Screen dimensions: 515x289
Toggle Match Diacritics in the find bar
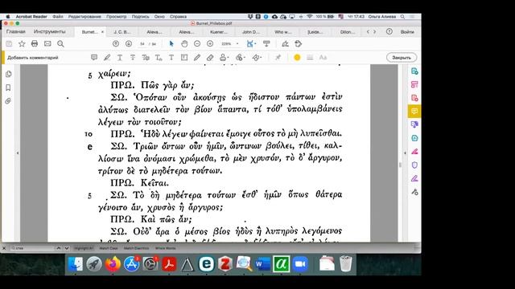(136, 248)
